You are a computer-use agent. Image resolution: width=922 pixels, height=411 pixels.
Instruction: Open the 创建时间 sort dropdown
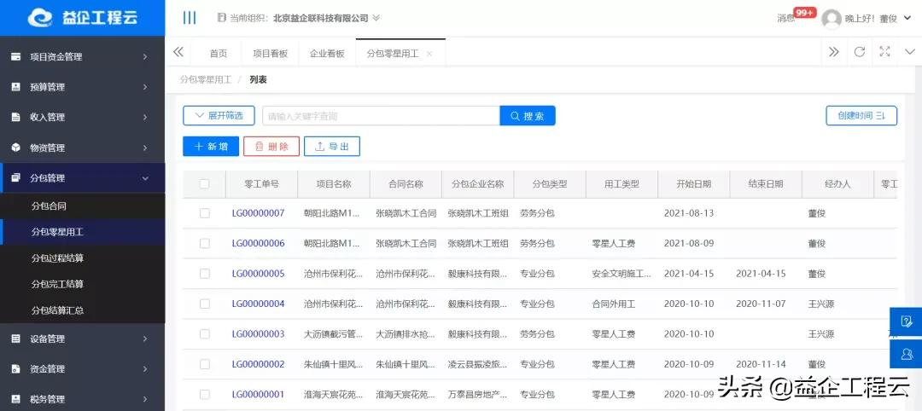pos(861,116)
